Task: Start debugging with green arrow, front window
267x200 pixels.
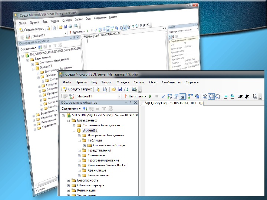Action: coord(150,96)
